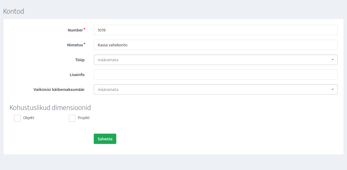Click the Objekt label text
Image resolution: width=347 pixels, height=170 pixels.
(x=29, y=118)
